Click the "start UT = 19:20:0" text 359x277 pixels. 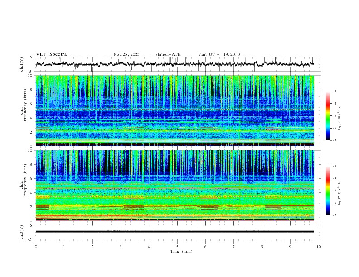point(219,54)
